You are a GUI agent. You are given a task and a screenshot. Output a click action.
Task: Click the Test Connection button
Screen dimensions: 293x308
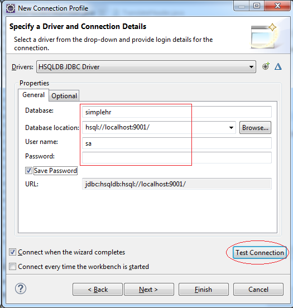[260, 253]
